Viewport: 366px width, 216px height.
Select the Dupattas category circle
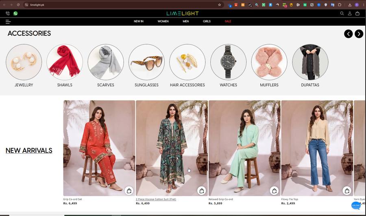click(310, 62)
